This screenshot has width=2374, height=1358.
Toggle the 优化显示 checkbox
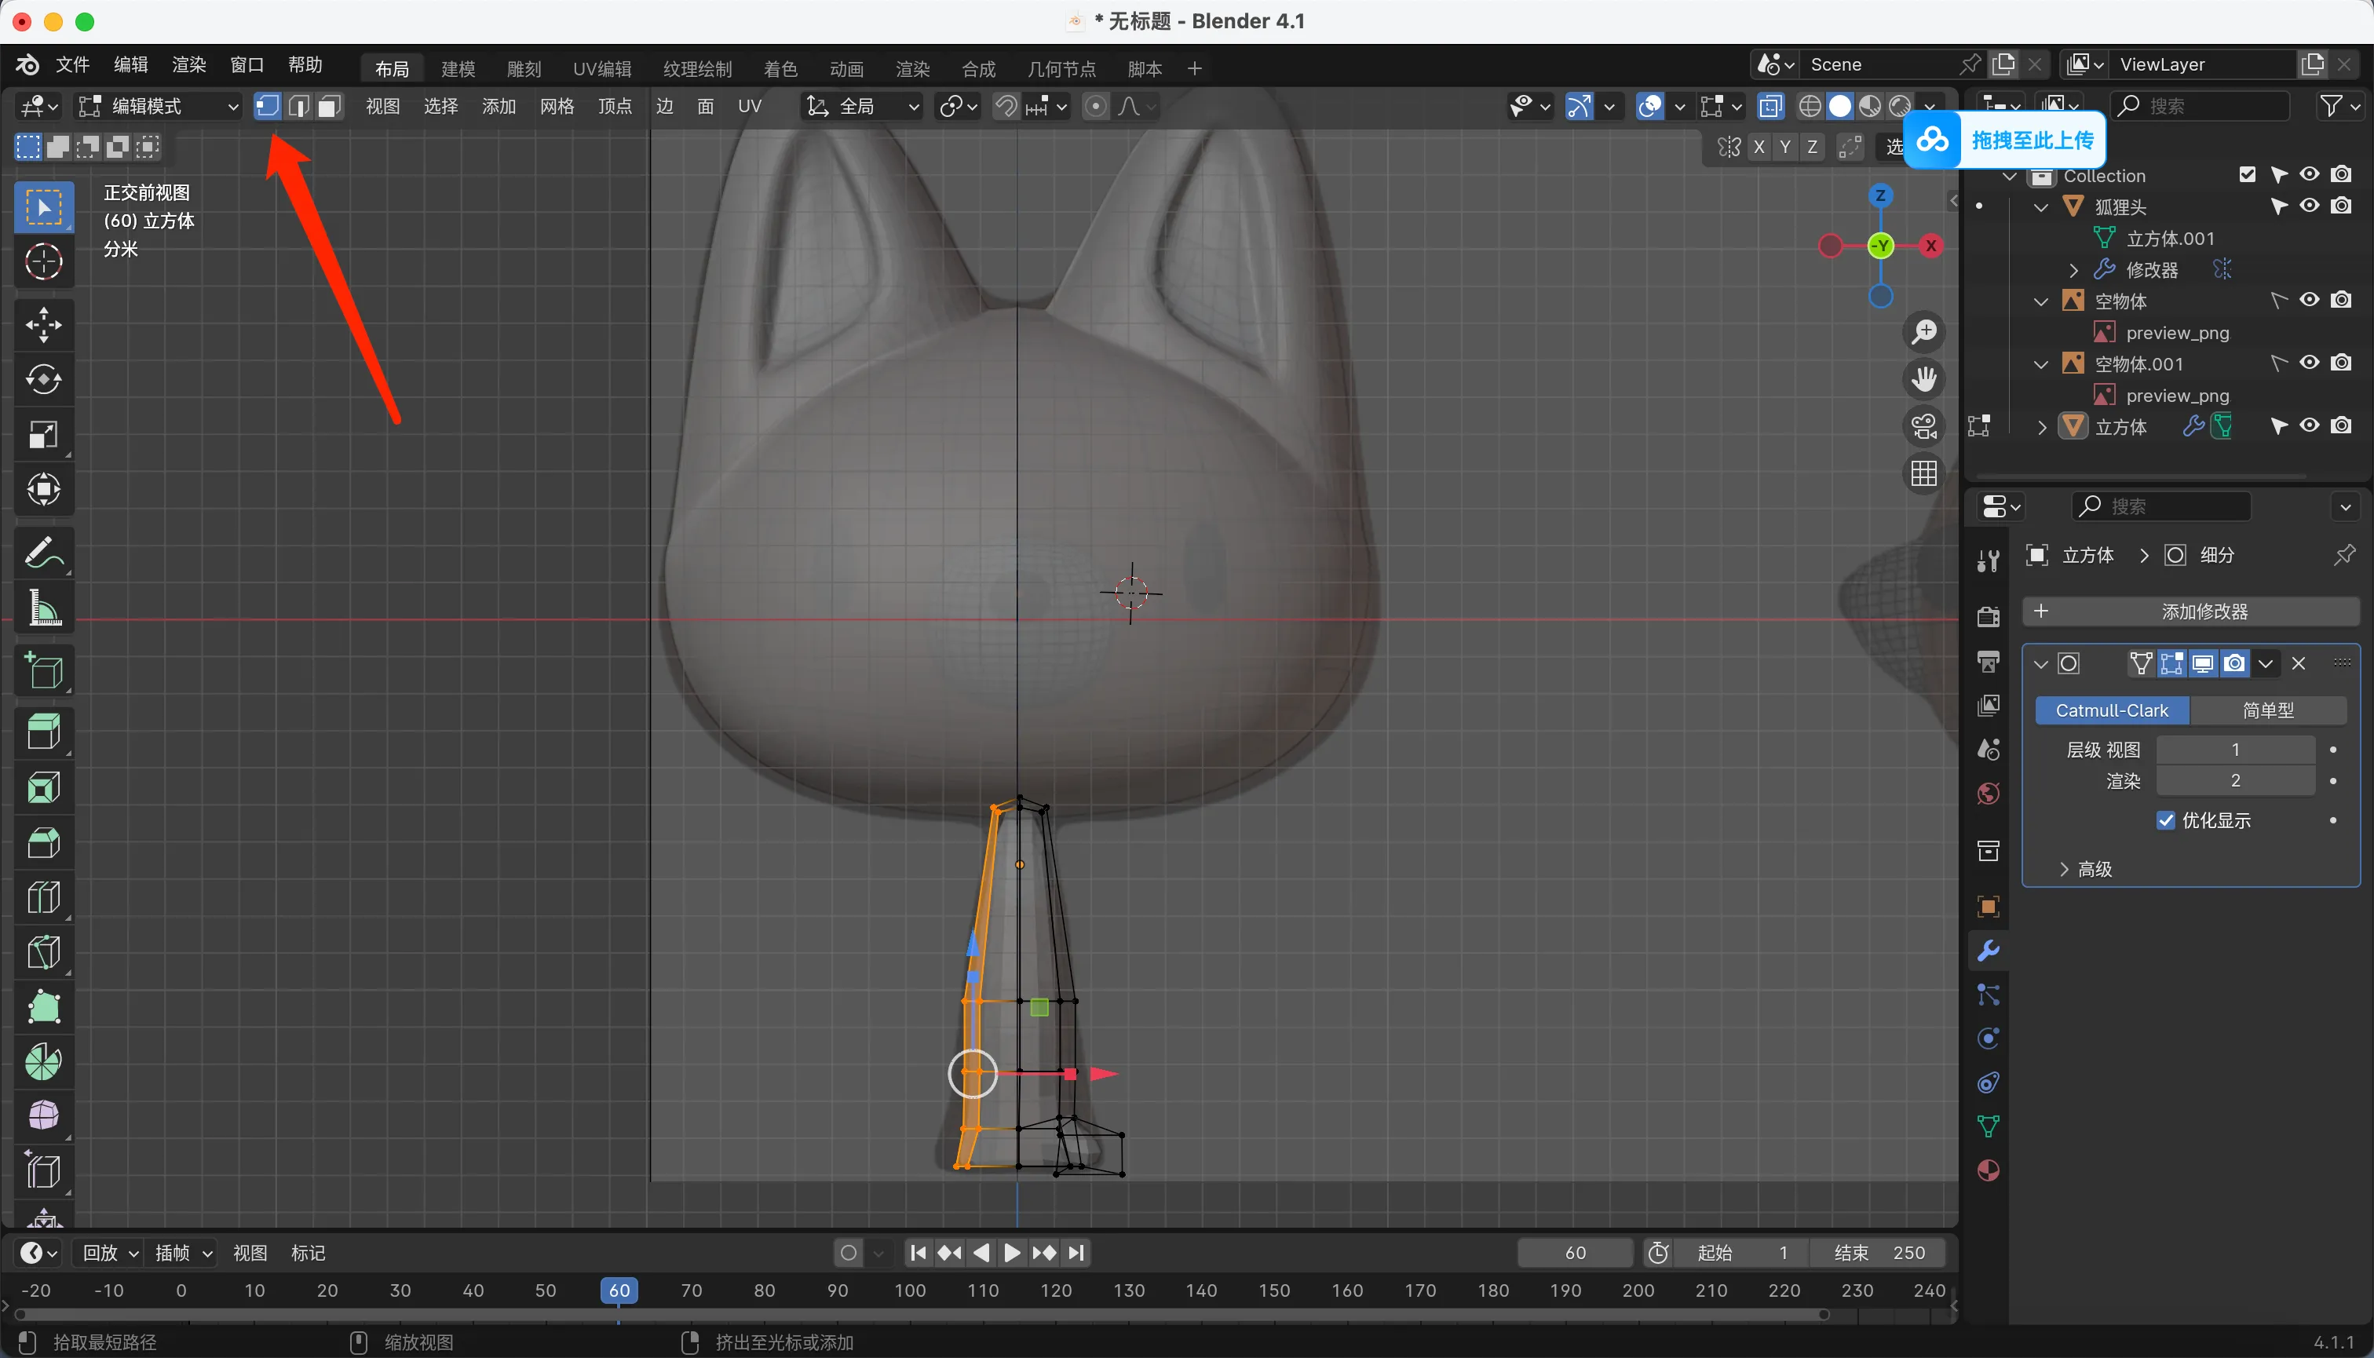tap(2166, 821)
